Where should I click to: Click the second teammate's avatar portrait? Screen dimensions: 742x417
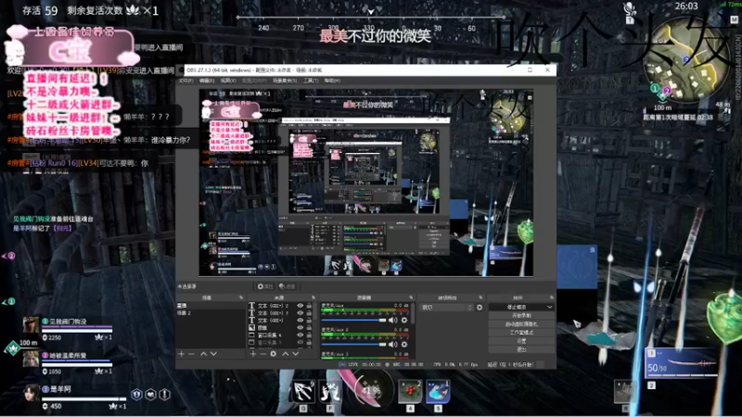point(31,360)
